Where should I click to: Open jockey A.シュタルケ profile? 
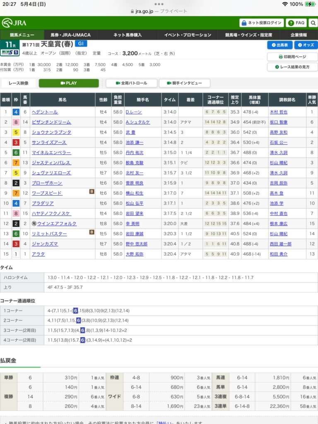pos(138,122)
